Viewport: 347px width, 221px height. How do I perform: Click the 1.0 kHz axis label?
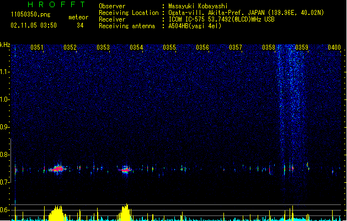tap(4, 99)
